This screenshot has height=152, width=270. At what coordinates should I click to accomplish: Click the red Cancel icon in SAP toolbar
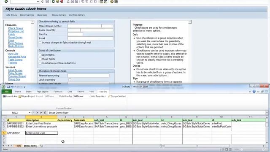tap(62, 2)
